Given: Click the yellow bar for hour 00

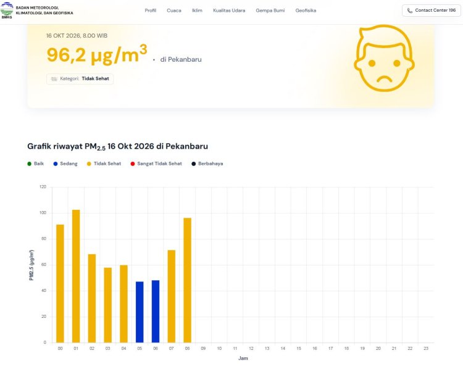Looking at the screenshot, I should point(60,284).
